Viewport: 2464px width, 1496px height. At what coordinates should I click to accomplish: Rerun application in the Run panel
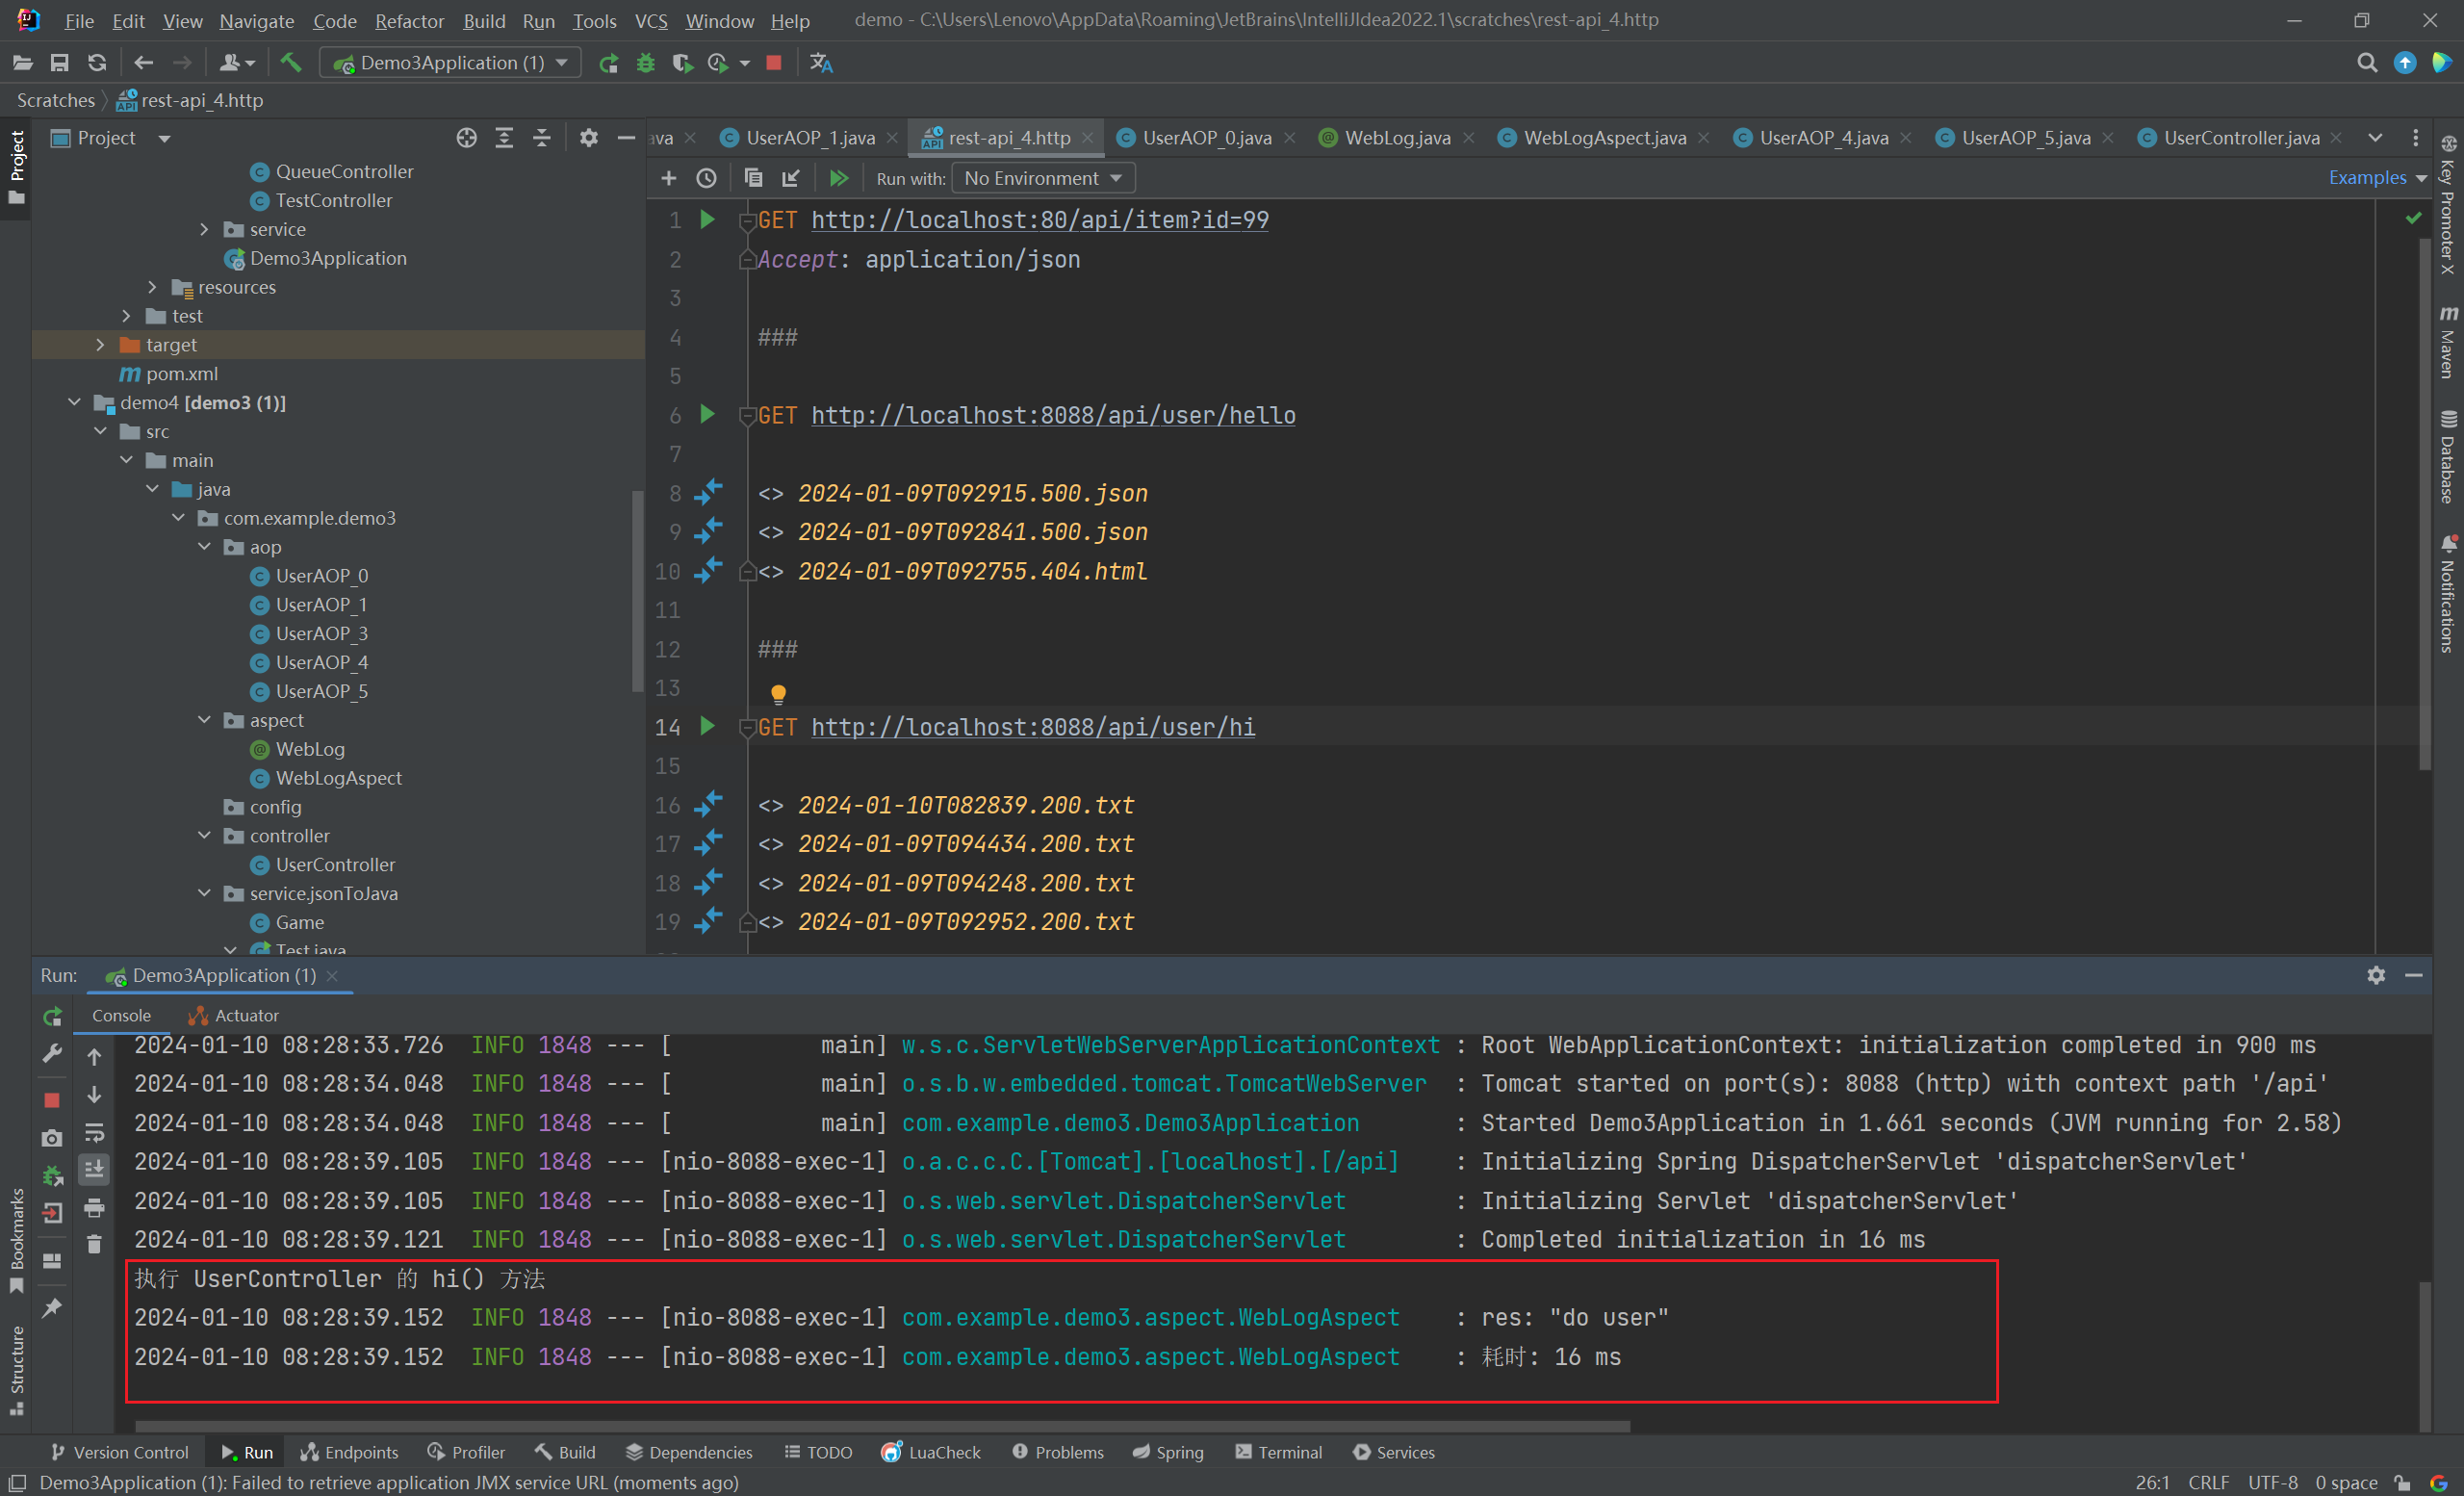click(x=53, y=1016)
